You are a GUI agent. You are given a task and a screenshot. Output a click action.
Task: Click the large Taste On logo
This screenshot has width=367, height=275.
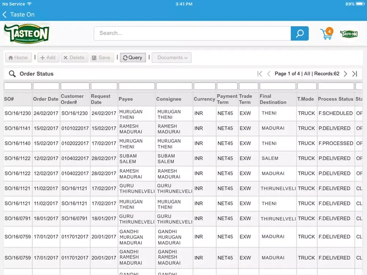(27, 33)
